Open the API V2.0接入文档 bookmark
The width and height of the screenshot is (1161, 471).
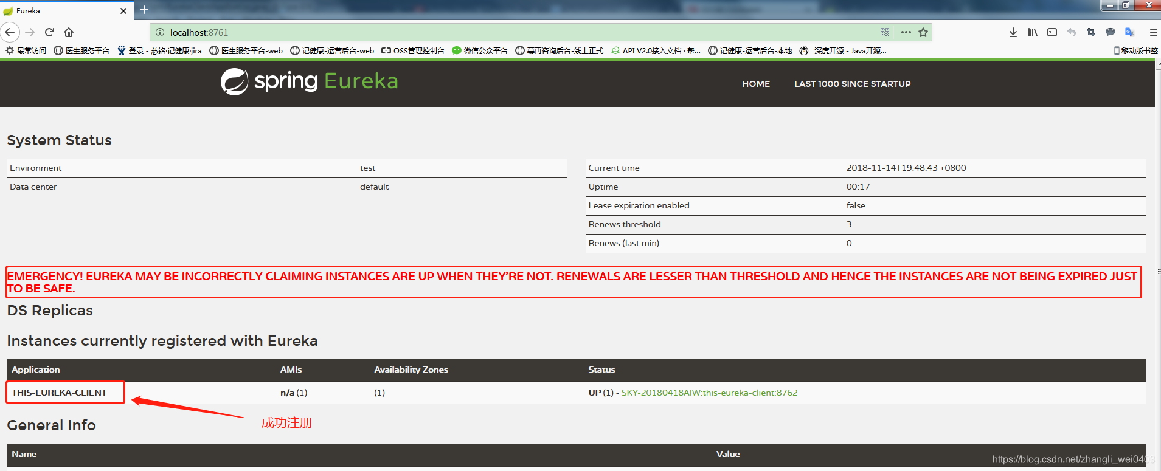(656, 50)
